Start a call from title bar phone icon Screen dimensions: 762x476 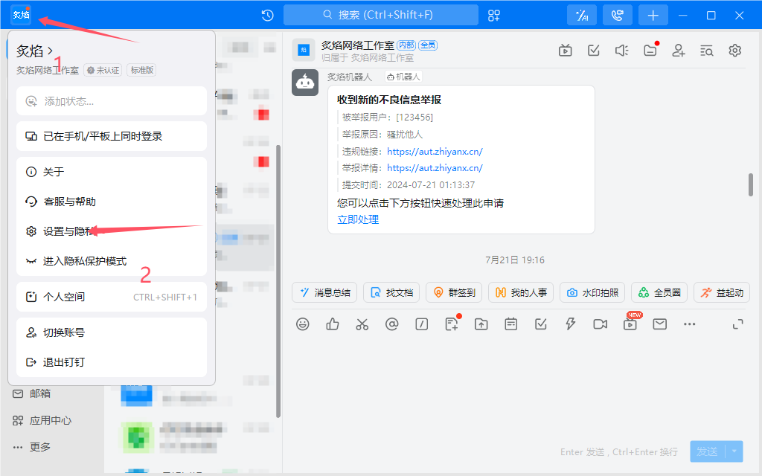[617, 15]
